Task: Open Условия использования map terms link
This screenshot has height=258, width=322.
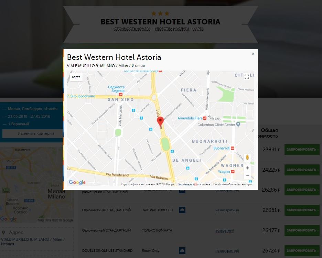Action: 194,184
